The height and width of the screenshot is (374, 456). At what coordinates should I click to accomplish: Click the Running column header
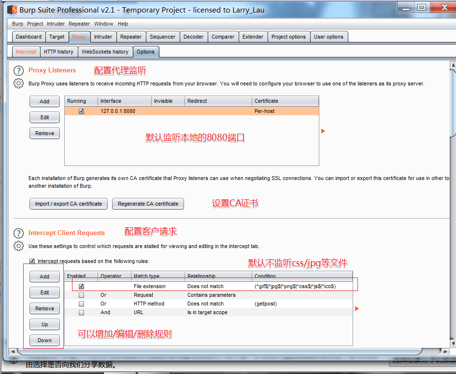click(81, 101)
